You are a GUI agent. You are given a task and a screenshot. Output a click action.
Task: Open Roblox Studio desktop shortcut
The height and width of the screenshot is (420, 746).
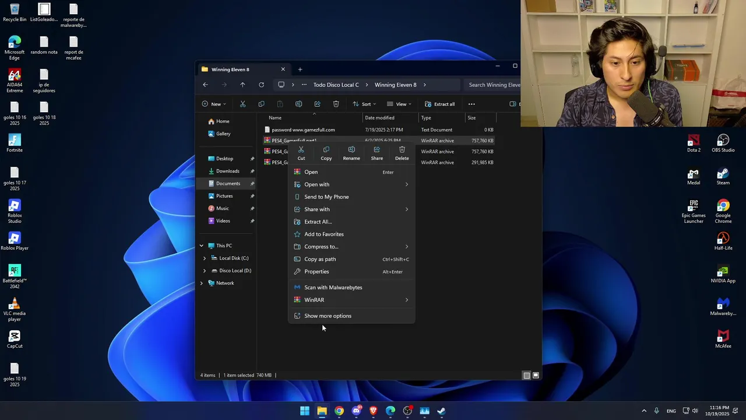pyautogui.click(x=15, y=211)
